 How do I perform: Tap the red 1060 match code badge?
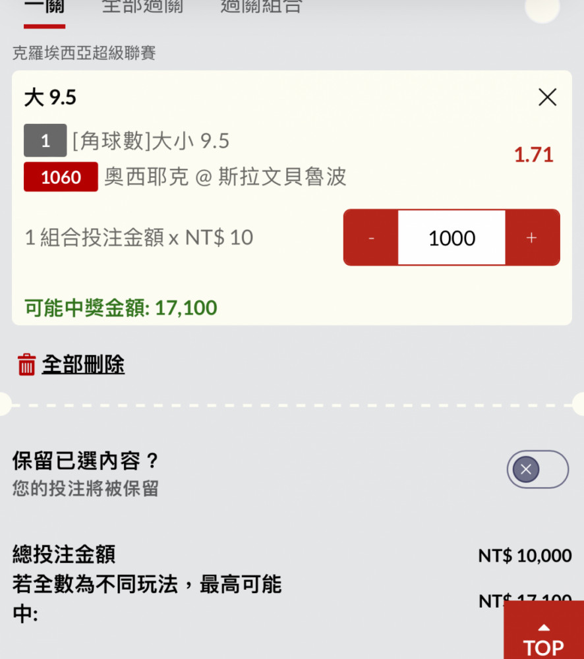pyautogui.click(x=61, y=177)
